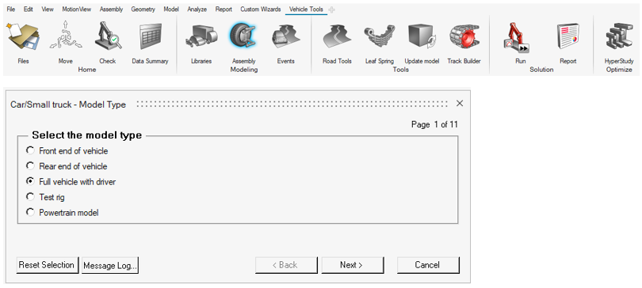Launch the Assembly wizard icon
Viewport: 642px width, 288px height.
point(243,36)
